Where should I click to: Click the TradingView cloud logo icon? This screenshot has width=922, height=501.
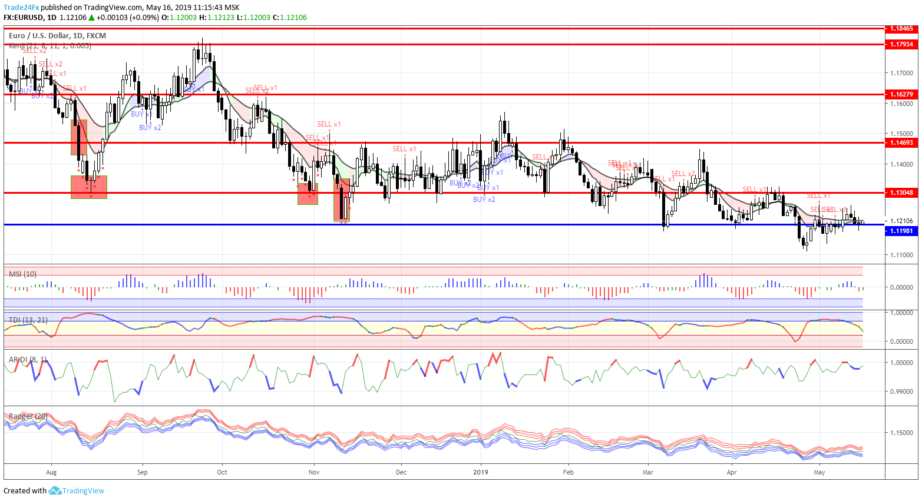[x=55, y=490]
